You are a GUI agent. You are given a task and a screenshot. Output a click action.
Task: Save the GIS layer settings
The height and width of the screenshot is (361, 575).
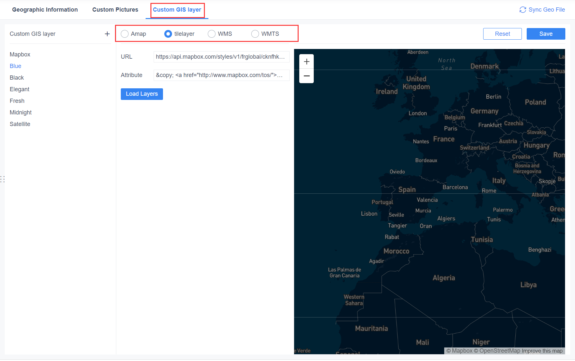click(x=546, y=34)
